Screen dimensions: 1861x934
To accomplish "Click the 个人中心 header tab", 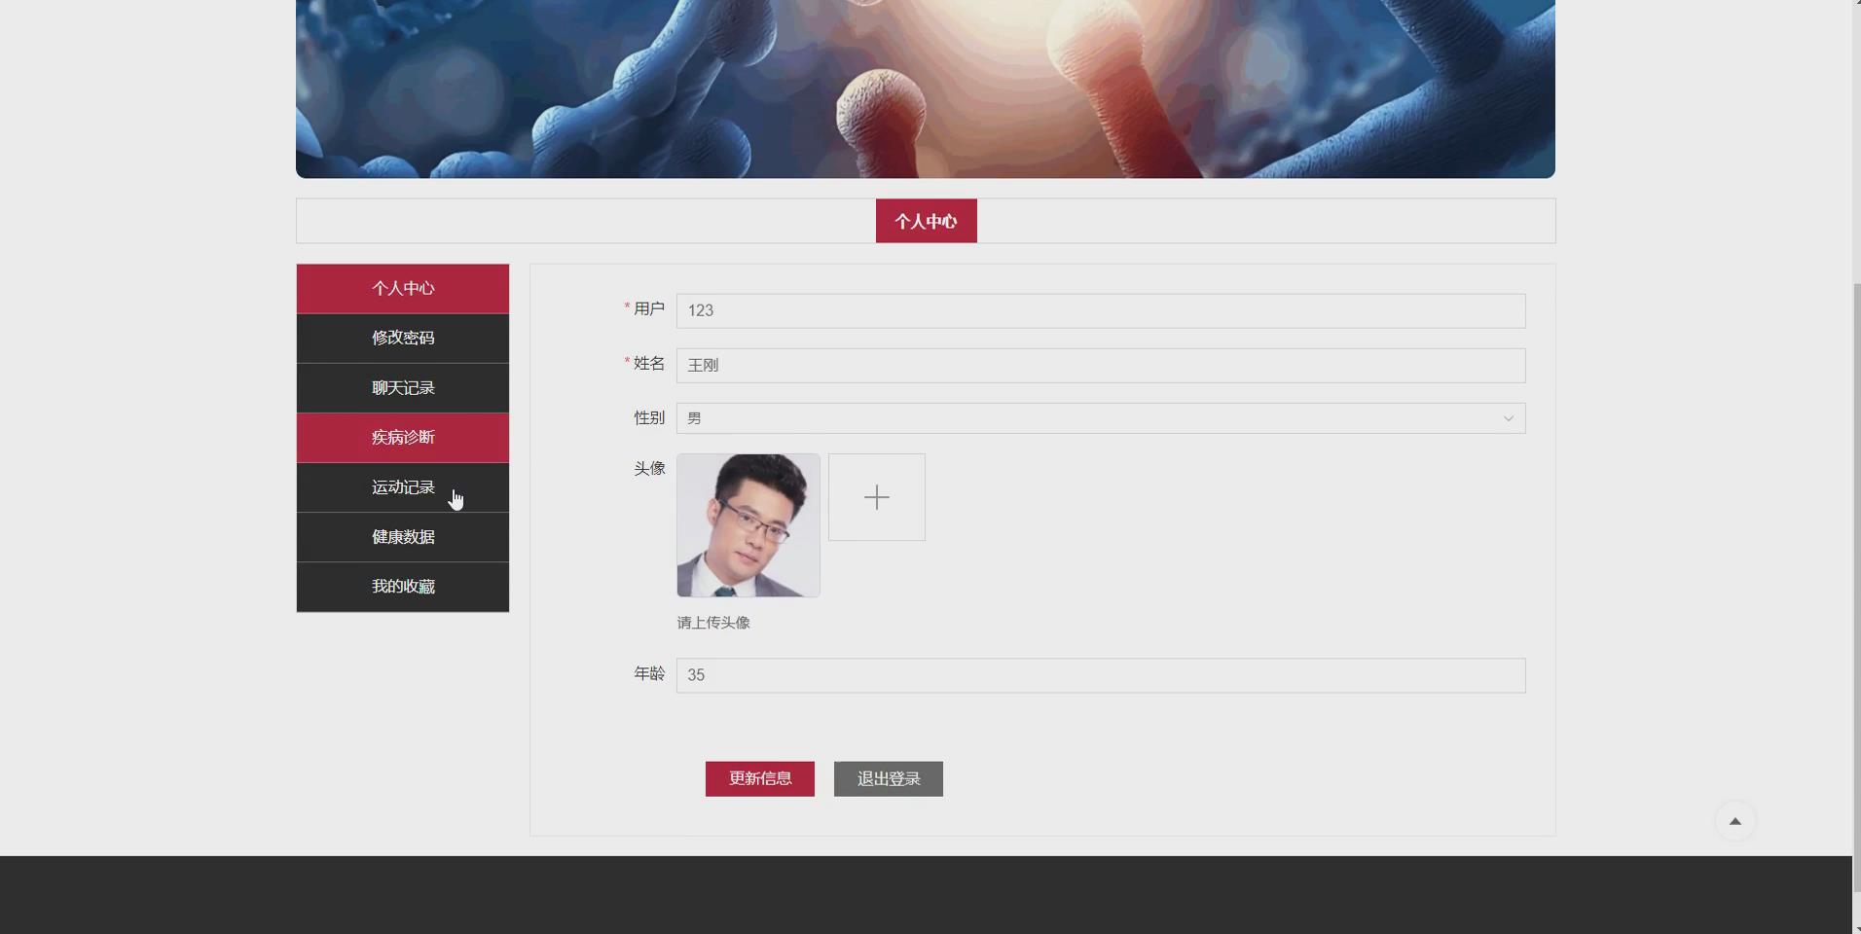I will point(927,221).
